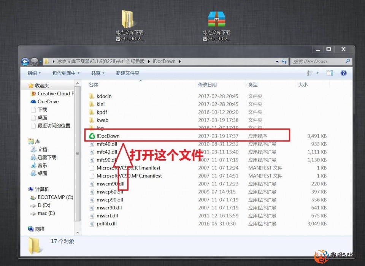Sort by 大小 column header

303,85
